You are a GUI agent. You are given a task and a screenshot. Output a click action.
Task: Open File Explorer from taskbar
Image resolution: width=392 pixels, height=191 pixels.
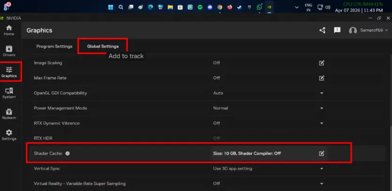pos(170,7)
